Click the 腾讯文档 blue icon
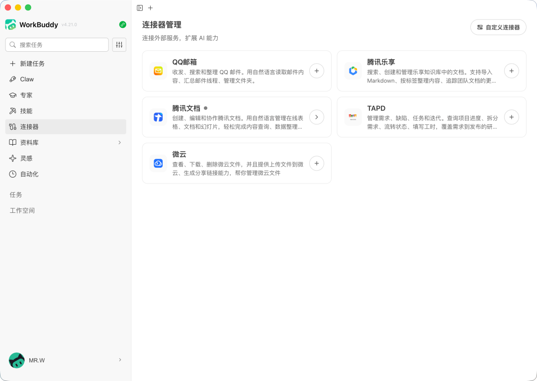The height and width of the screenshot is (381, 537). click(x=158, y=117)
